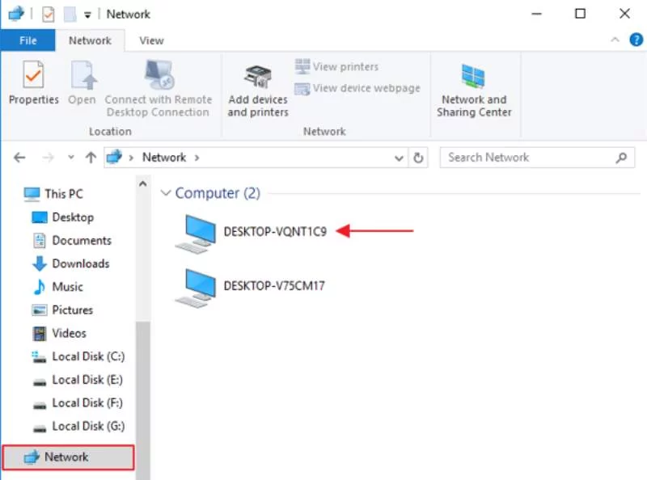Go up one level with Up arrow
Screen dimensions: 647x480
pyautogui.click(x=91, y=157)
